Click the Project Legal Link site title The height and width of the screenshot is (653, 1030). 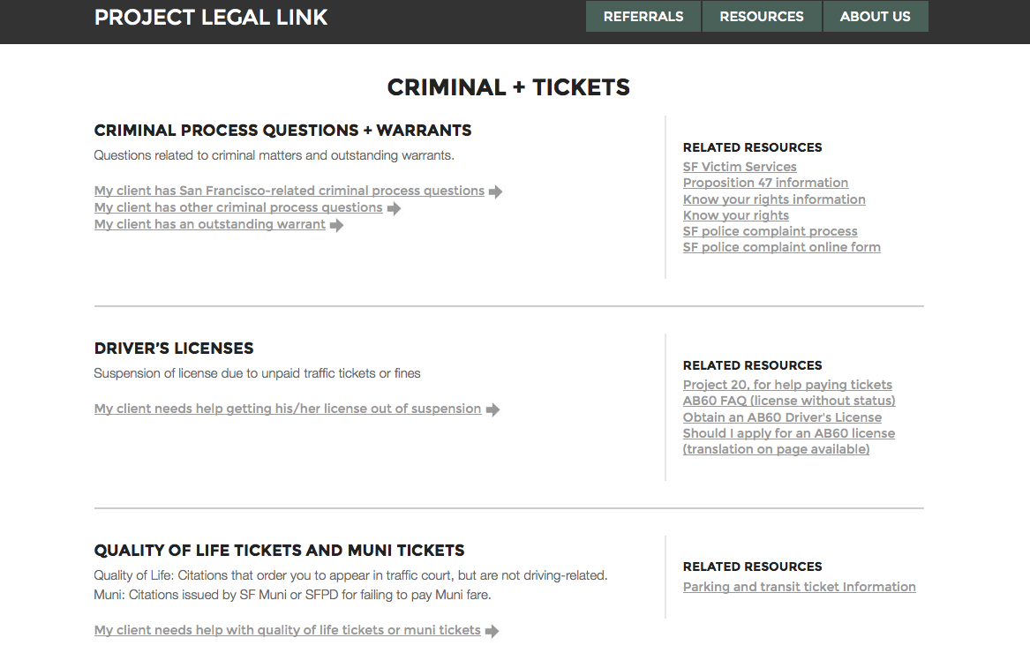(x=211, y=17)
